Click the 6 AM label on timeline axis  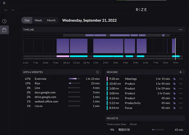26,63
